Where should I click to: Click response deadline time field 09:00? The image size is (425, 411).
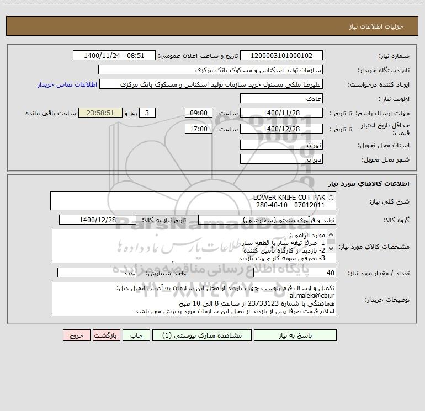[x=198, y=113]
